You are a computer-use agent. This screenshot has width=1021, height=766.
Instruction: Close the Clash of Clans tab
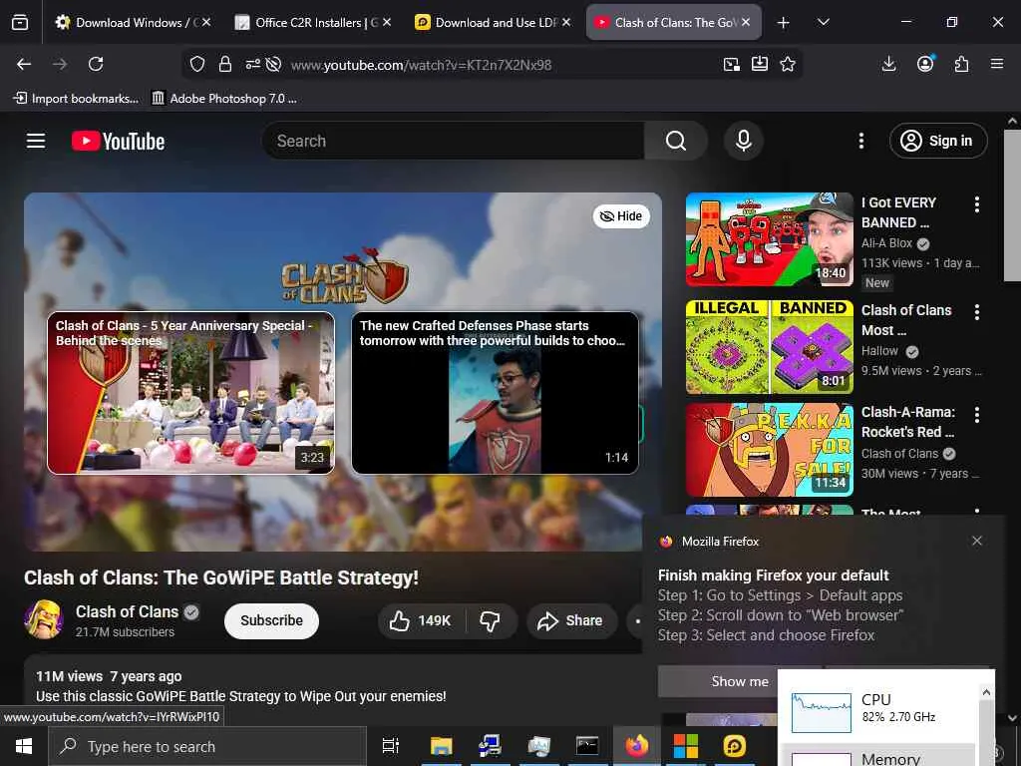746,22
